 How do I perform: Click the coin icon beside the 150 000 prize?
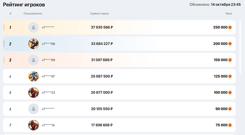[230, 60]
